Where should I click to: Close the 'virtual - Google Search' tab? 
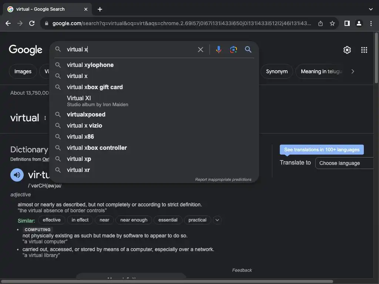[86, 9]
